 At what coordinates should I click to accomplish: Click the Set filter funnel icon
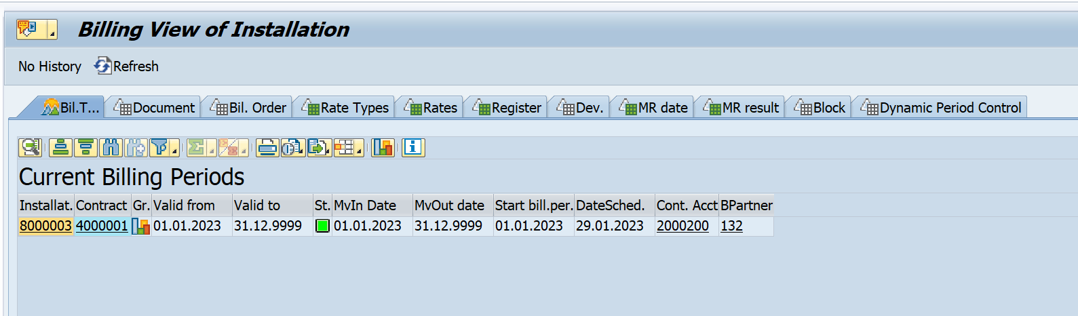(x=159, y=147)
